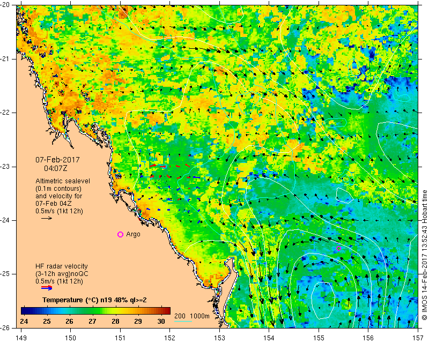
Task: Click the 153 longitude axis label
Action: 219,338
